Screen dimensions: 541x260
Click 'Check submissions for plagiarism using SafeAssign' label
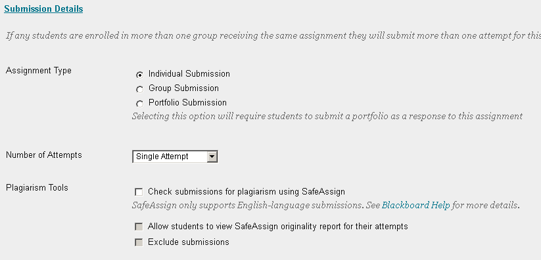point(247,191)
